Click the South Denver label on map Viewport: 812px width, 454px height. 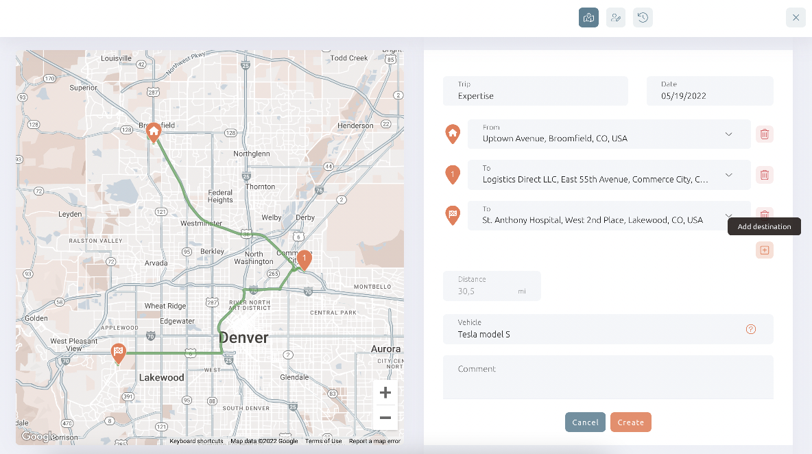(x=246, y=409)
